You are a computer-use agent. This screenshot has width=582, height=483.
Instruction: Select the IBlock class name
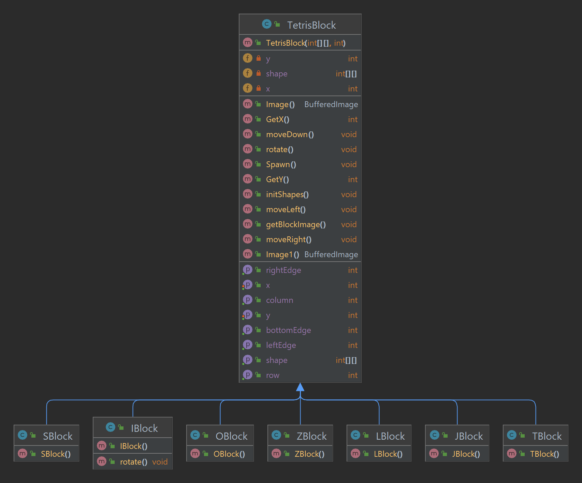click(x=144, y=428)
